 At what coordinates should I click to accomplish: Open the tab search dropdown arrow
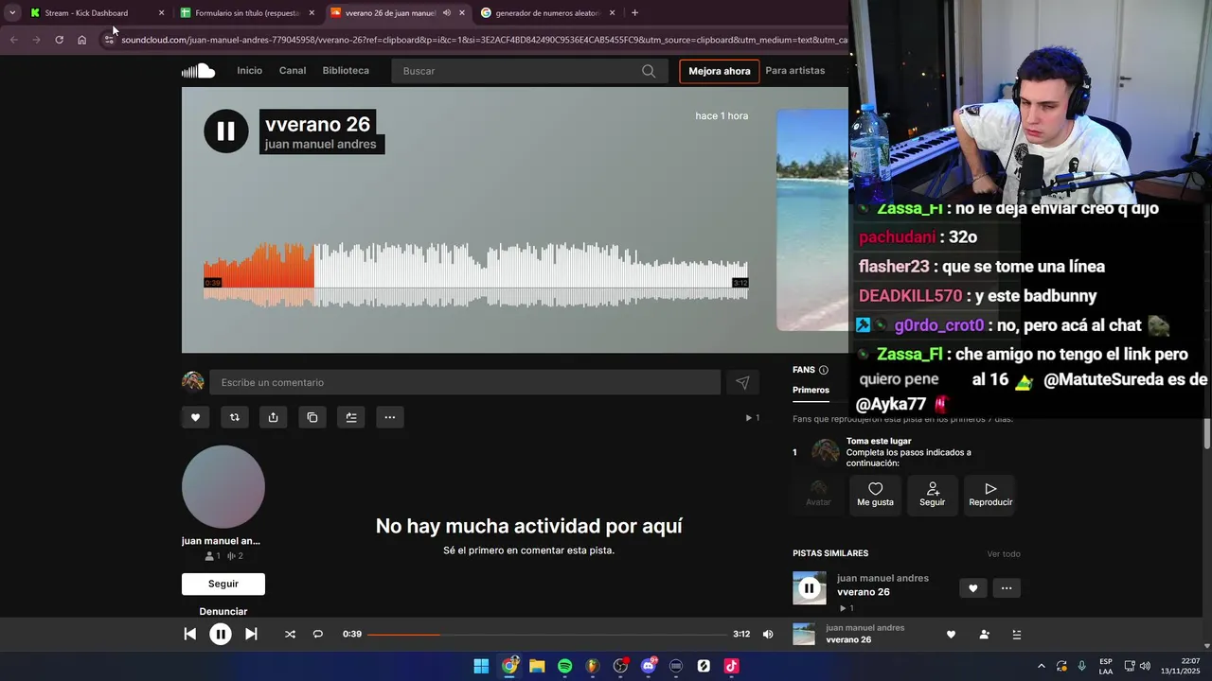click(12, 13)
